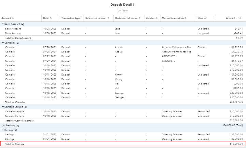Click the Transaction type column header

coord(71,18)
